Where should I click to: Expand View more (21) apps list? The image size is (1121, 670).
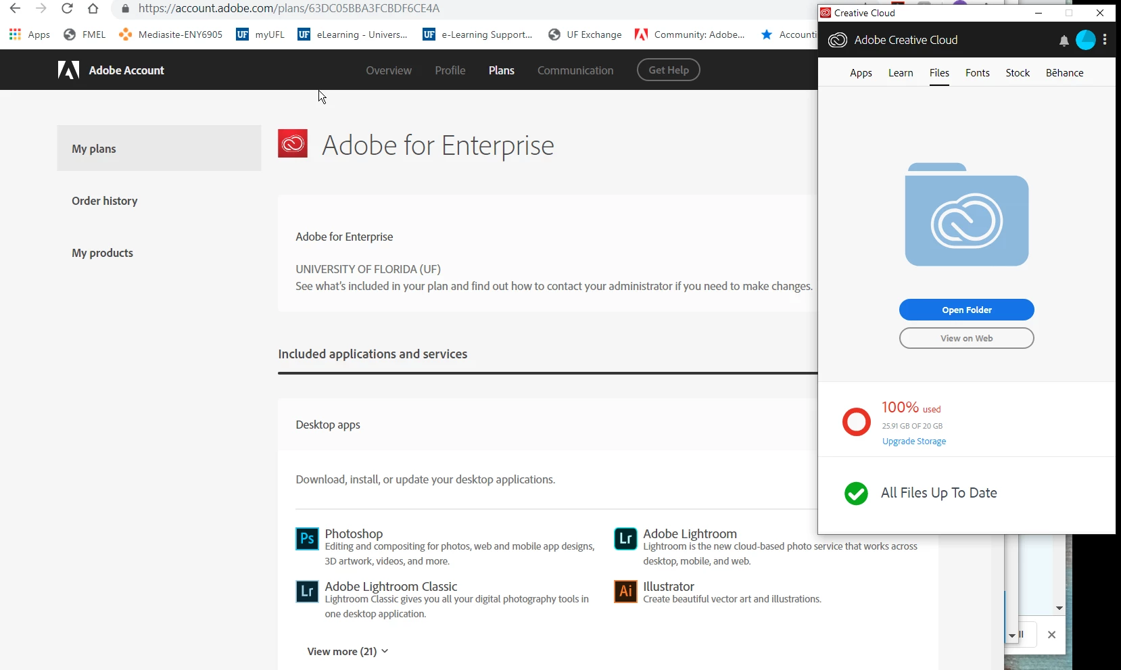(x=348, y=651)
